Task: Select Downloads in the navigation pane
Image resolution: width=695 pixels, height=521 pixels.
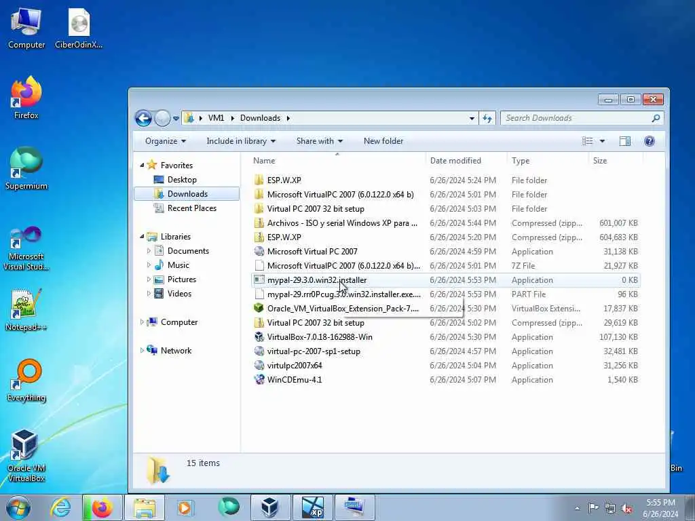Action: [187, 193]
